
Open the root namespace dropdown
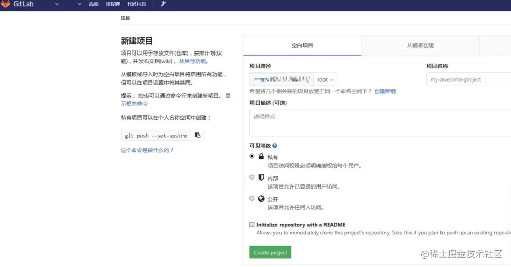[x=325, y=79]
